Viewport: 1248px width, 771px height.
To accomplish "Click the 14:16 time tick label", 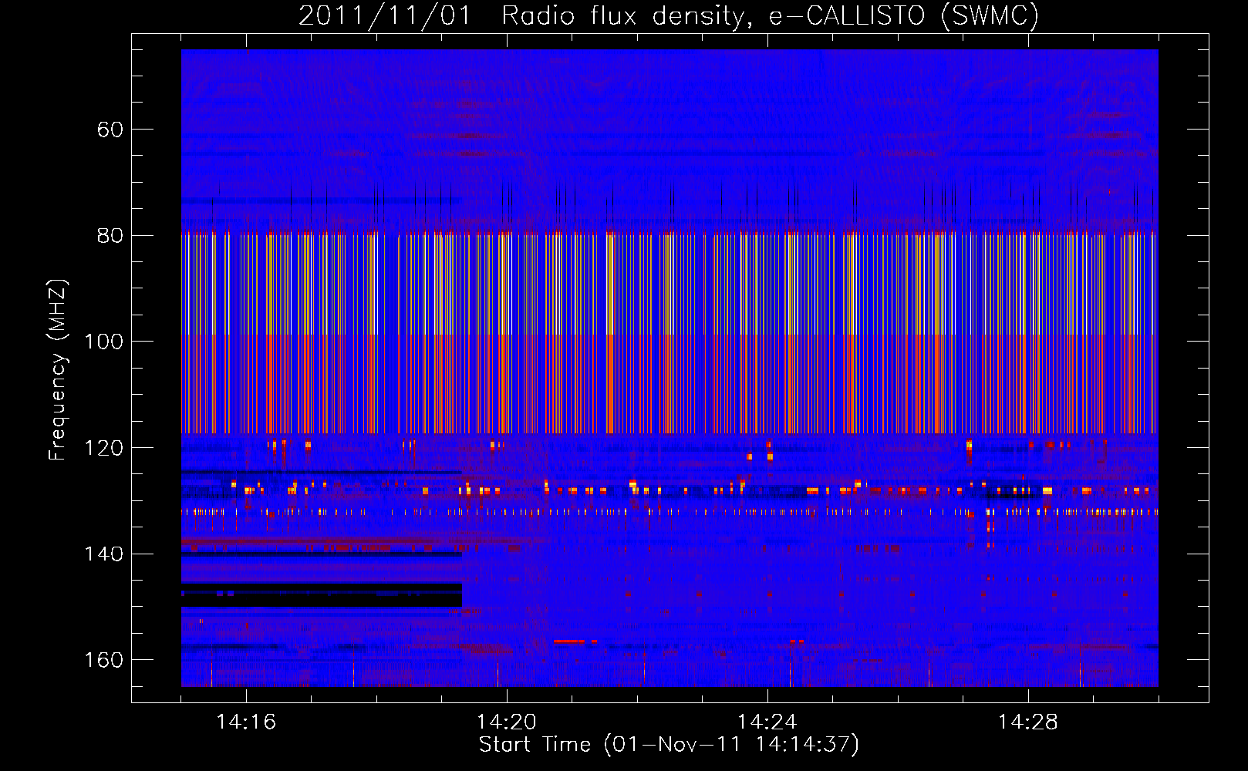I will click(246, 722).
